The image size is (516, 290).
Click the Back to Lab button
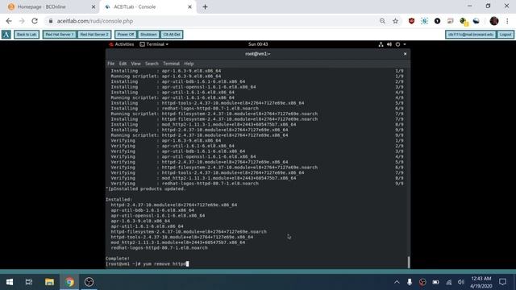point(27,35)
